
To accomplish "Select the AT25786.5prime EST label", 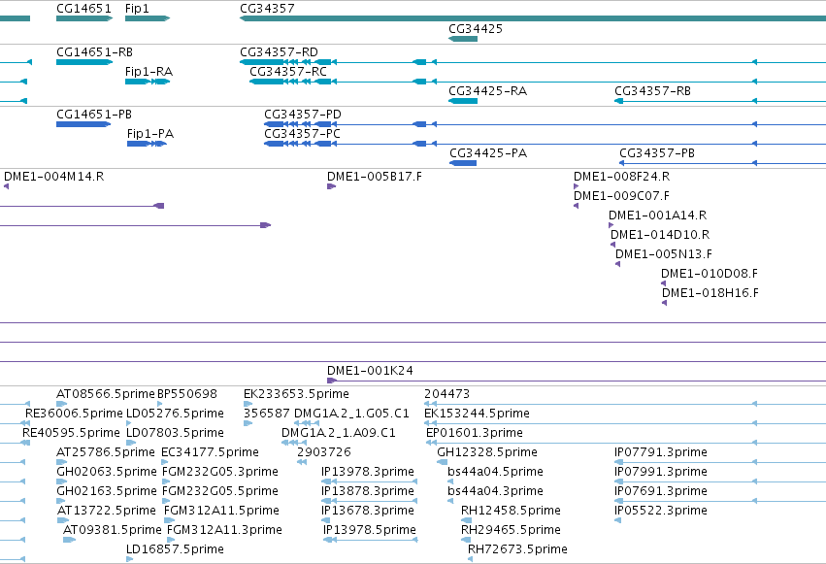I will 106,452.
